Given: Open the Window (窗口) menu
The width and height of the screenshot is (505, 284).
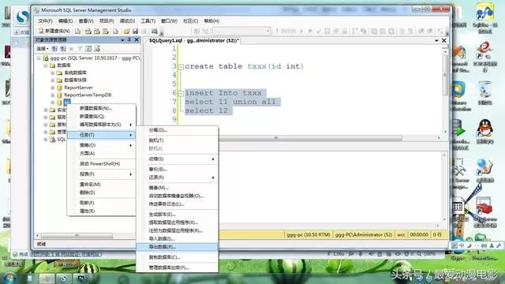Looking at the screenshot, I should (169, 21).
